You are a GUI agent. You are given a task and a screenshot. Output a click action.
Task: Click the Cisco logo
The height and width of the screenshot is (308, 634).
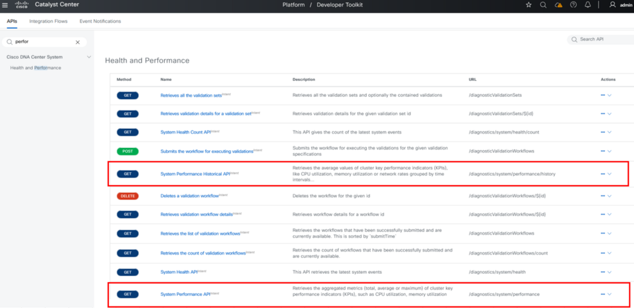pyautogui.click(x=22, y=5)
